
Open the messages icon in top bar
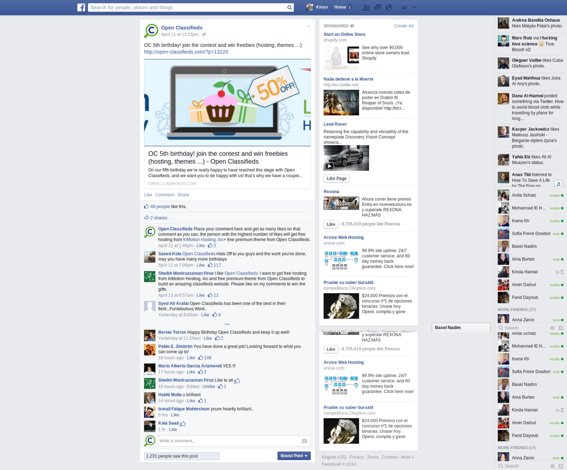(x=377, y=8)
